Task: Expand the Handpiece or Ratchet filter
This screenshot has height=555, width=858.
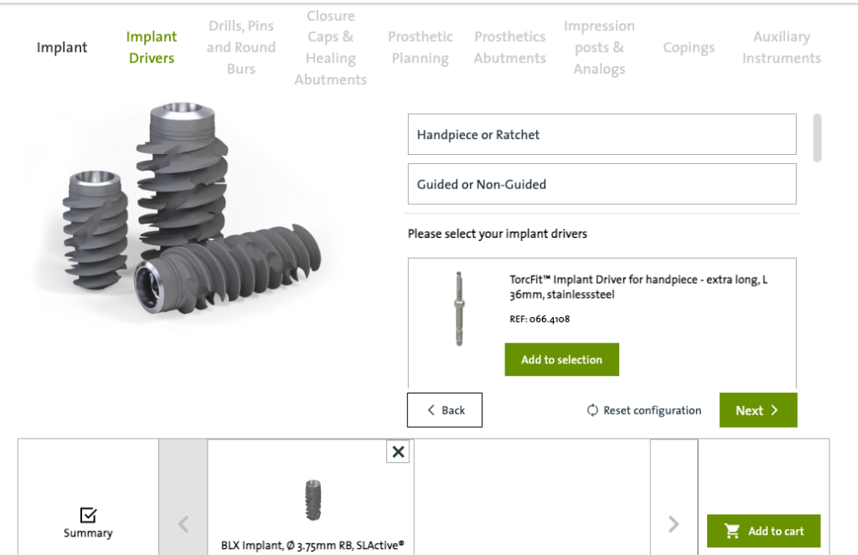Action: [602, 135]
